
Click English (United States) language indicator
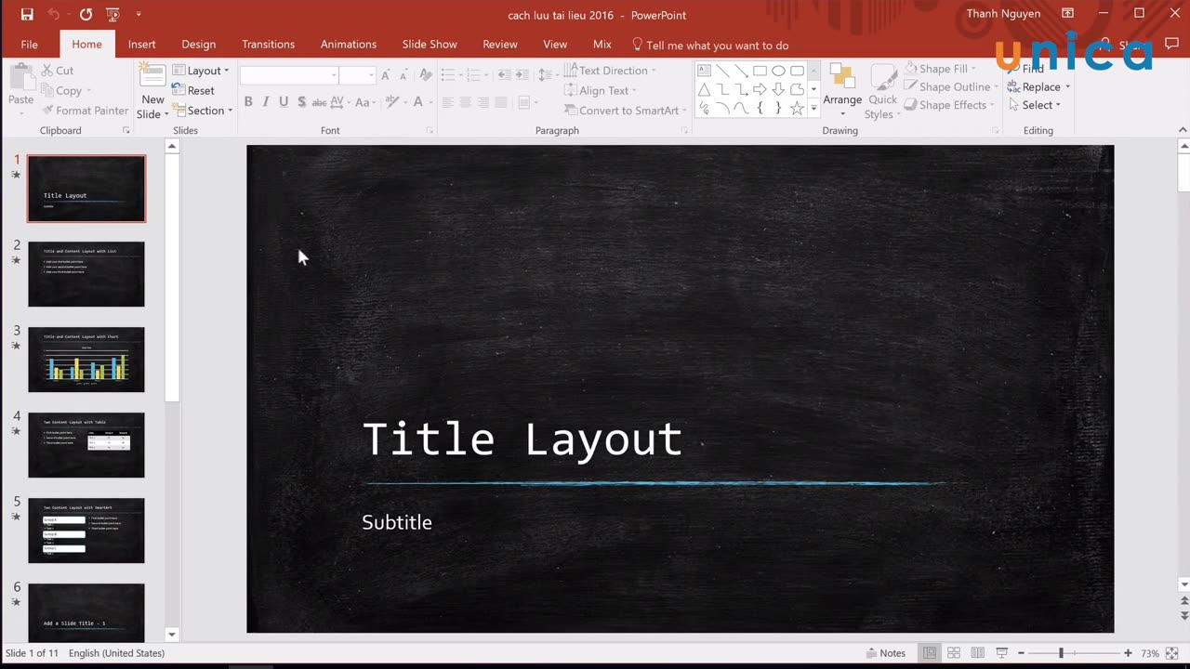(116, 653)
